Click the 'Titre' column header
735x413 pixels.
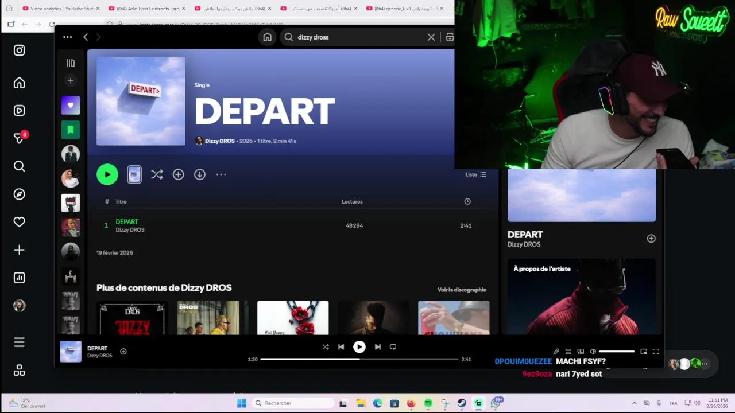click(121, 202)
